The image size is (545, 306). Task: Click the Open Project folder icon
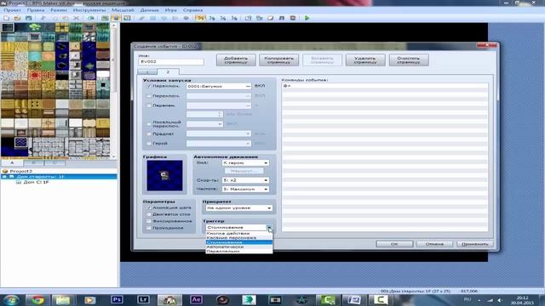point(17,18)
